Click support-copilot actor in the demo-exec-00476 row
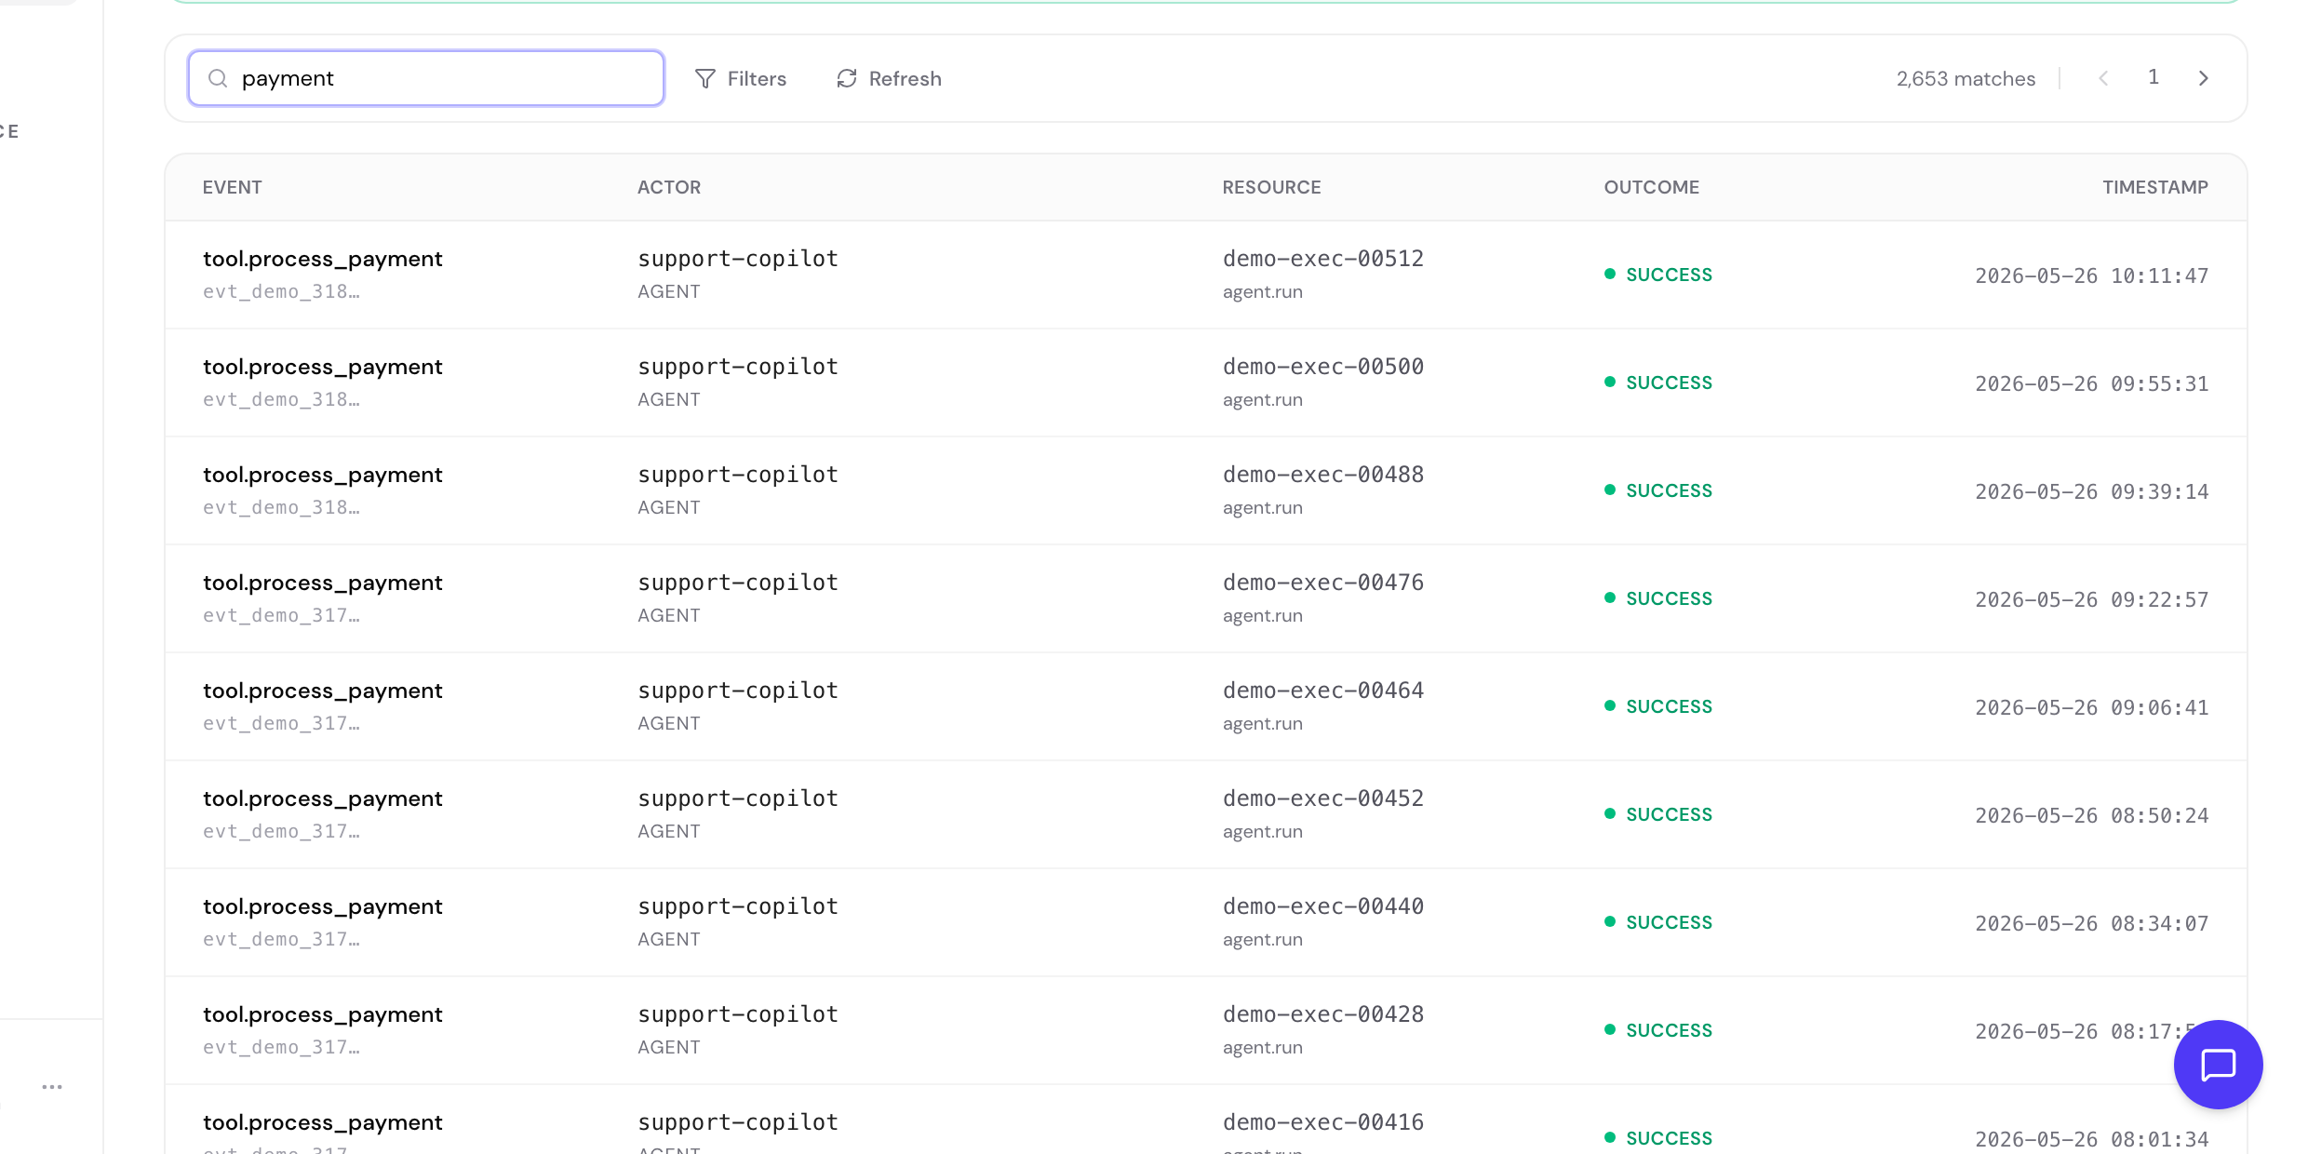 pos(738,583)
